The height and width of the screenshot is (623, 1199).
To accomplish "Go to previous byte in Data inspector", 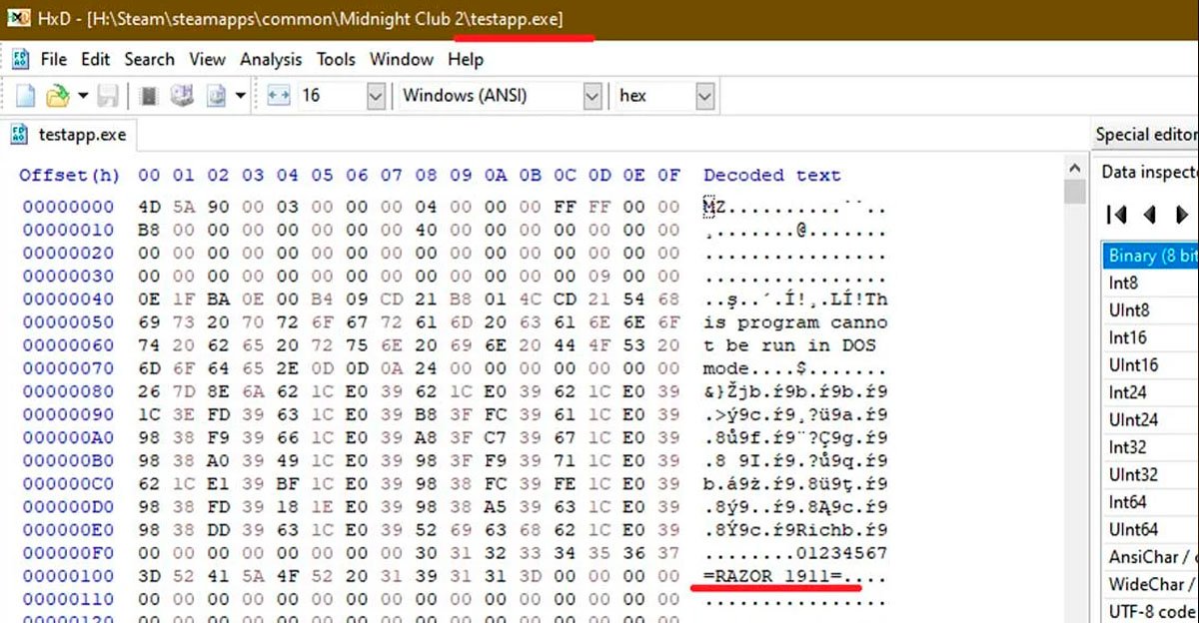I will pos(1150,214).
